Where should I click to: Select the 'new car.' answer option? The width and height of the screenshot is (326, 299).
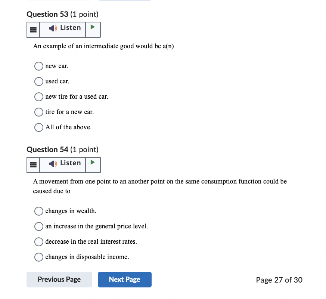[x=38, y=66]
